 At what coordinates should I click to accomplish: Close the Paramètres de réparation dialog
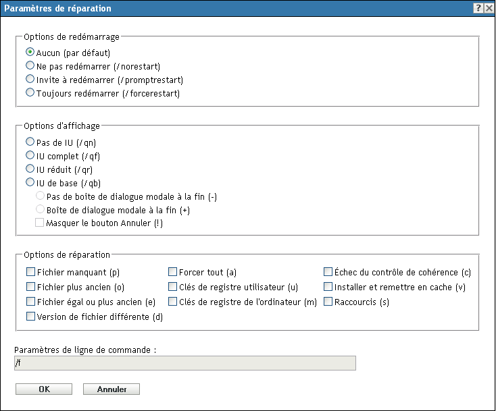pos(489,8)
